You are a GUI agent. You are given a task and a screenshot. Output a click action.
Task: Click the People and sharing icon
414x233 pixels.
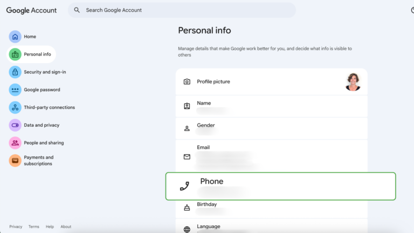tap(15, 142)
